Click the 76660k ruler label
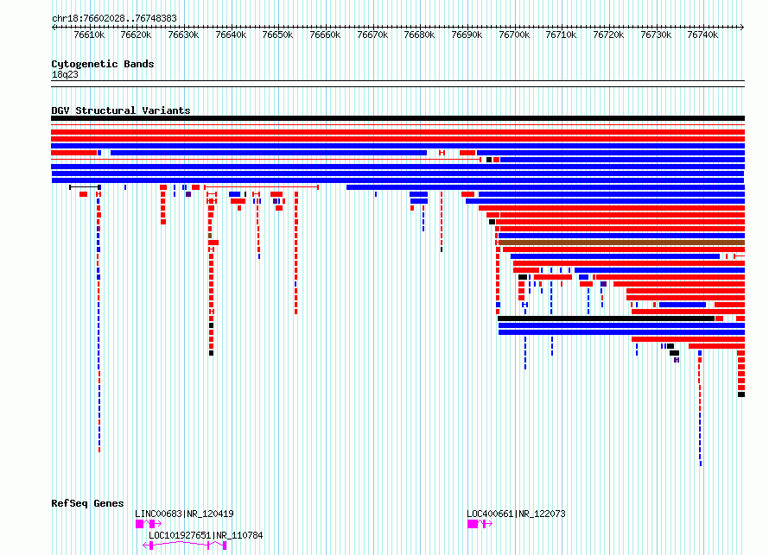Image resolution: width=769 pixels, height=555 pixels. point(325,35)
